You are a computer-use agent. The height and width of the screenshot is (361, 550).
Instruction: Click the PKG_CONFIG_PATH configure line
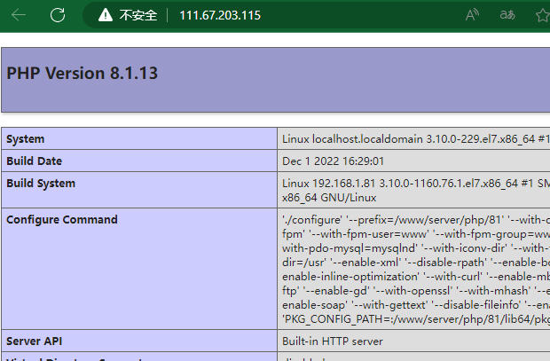416,319
